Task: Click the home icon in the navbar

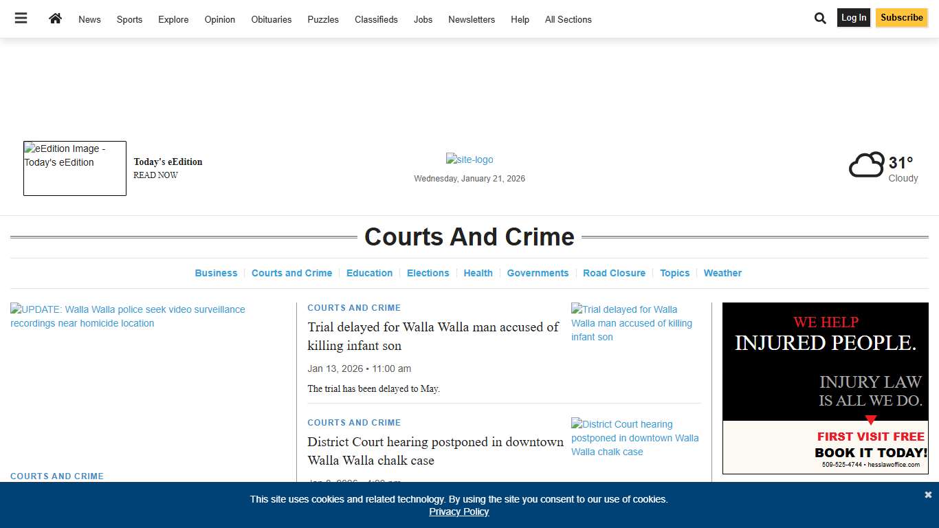Action: click(55, 19)
